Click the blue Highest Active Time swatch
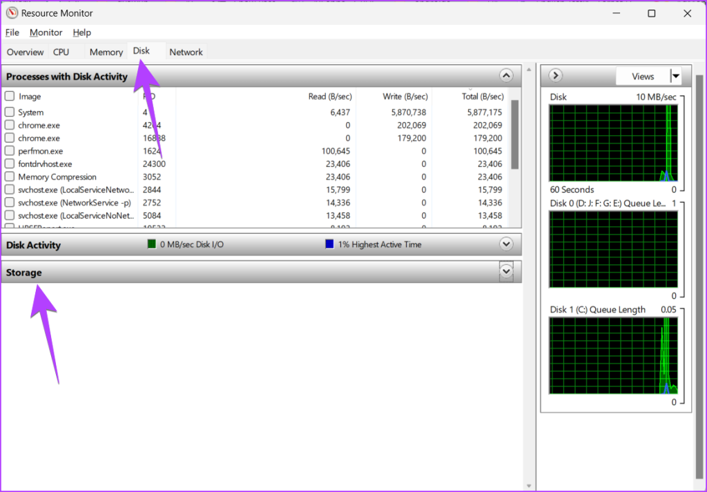 click(329, 244)
